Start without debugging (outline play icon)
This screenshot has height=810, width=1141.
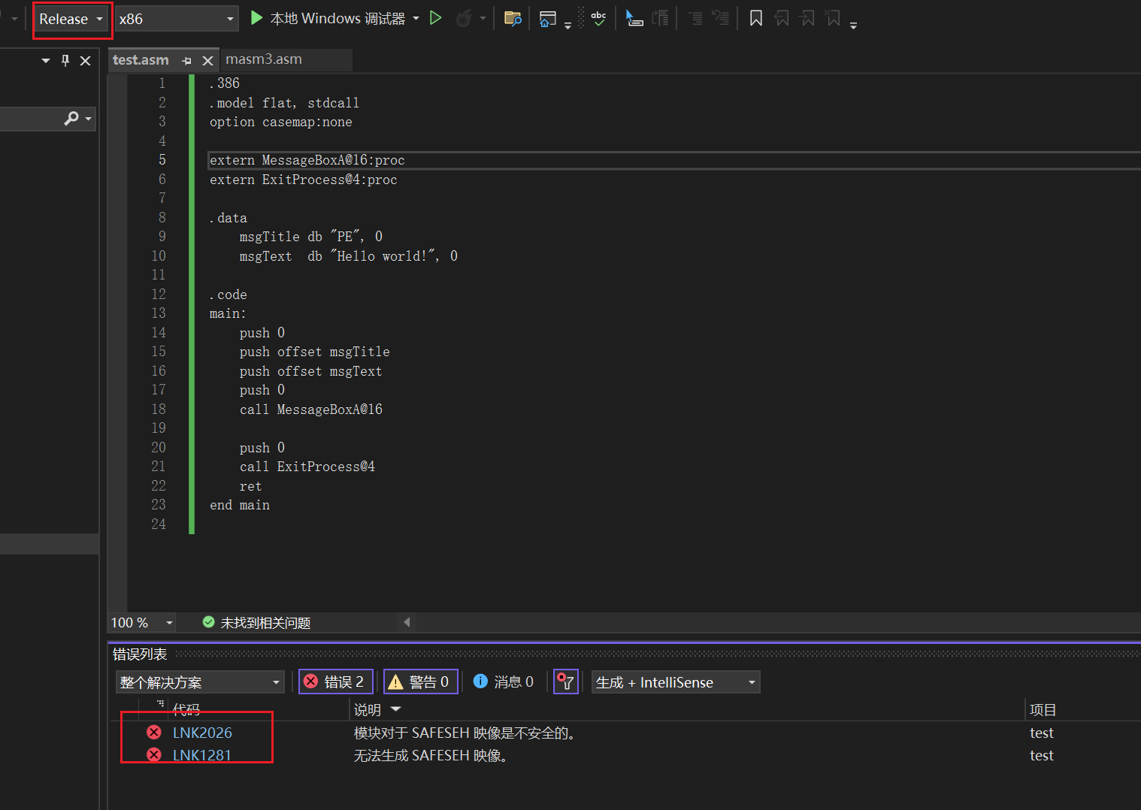tap(436, 18)
